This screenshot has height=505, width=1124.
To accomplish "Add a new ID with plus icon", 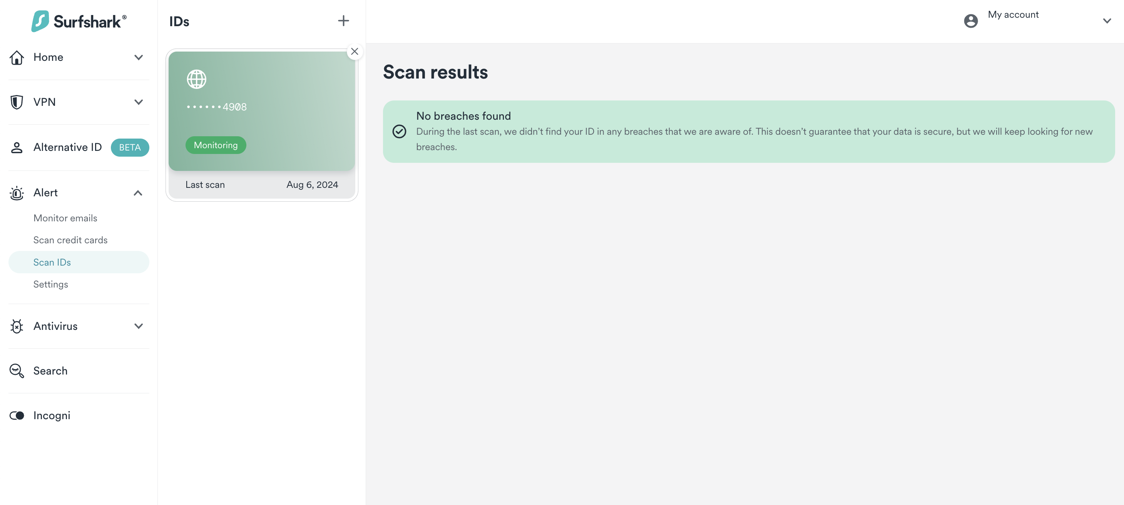I will [343, 21].
